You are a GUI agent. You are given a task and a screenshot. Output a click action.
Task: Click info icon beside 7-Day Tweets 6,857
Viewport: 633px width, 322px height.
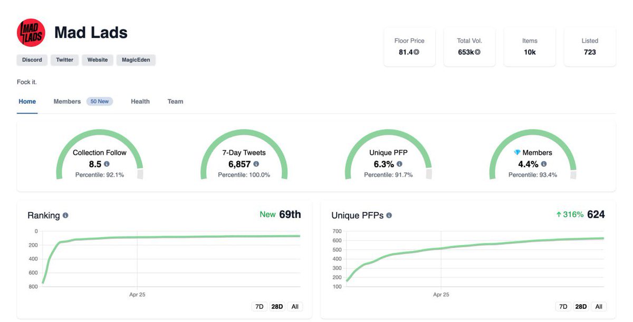coord(256,164)
